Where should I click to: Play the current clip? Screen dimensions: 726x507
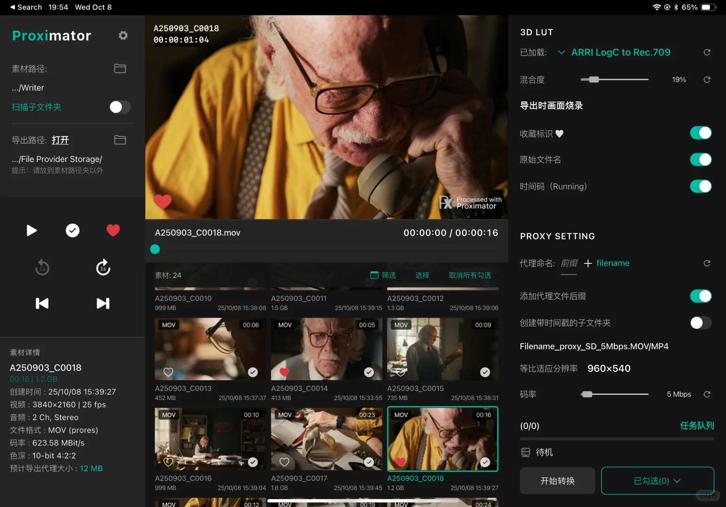point(31,230)
